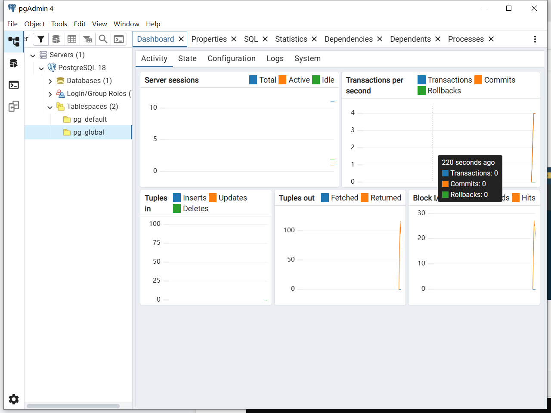This screenshot has width=551, height=413.
Task: Select the State dashboard sub-tab
Action: (187, 59)
